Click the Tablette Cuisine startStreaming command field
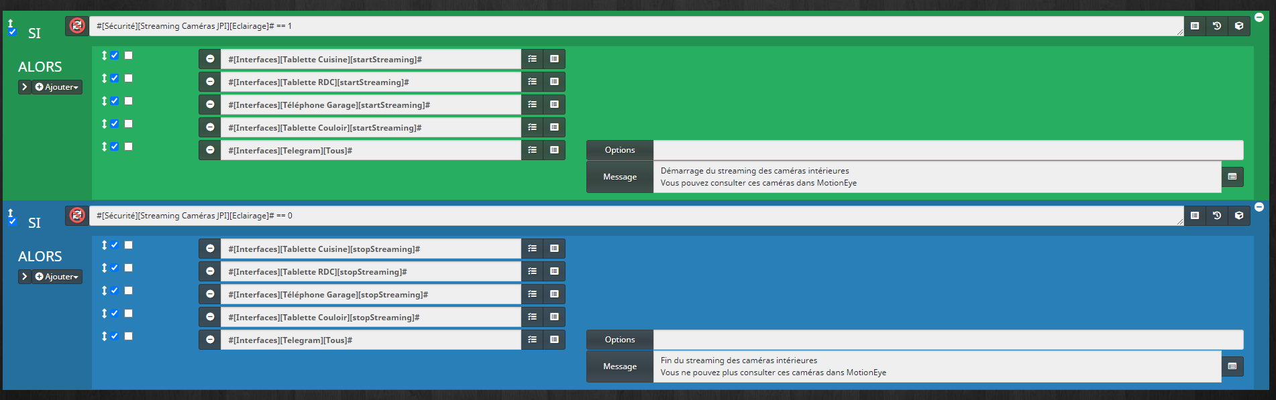Screen dimensions: 1276x400 [x=371, y=59]
